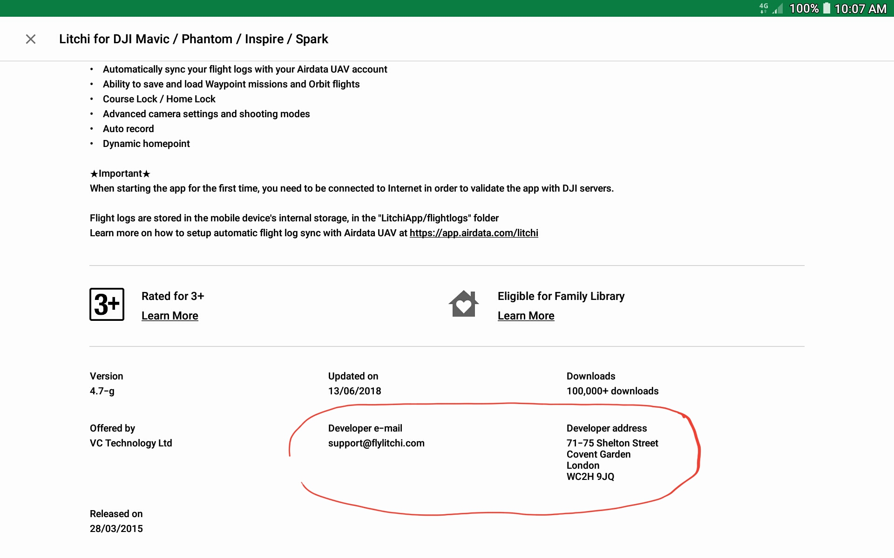Screen dimensions: 894x558
Task: Tap the support@flylitchi.com email address
Action: coord(376,443)
